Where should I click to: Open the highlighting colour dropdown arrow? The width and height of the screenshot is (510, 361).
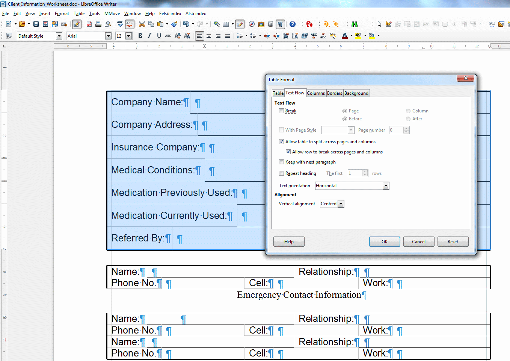click(x=365, y=36)
